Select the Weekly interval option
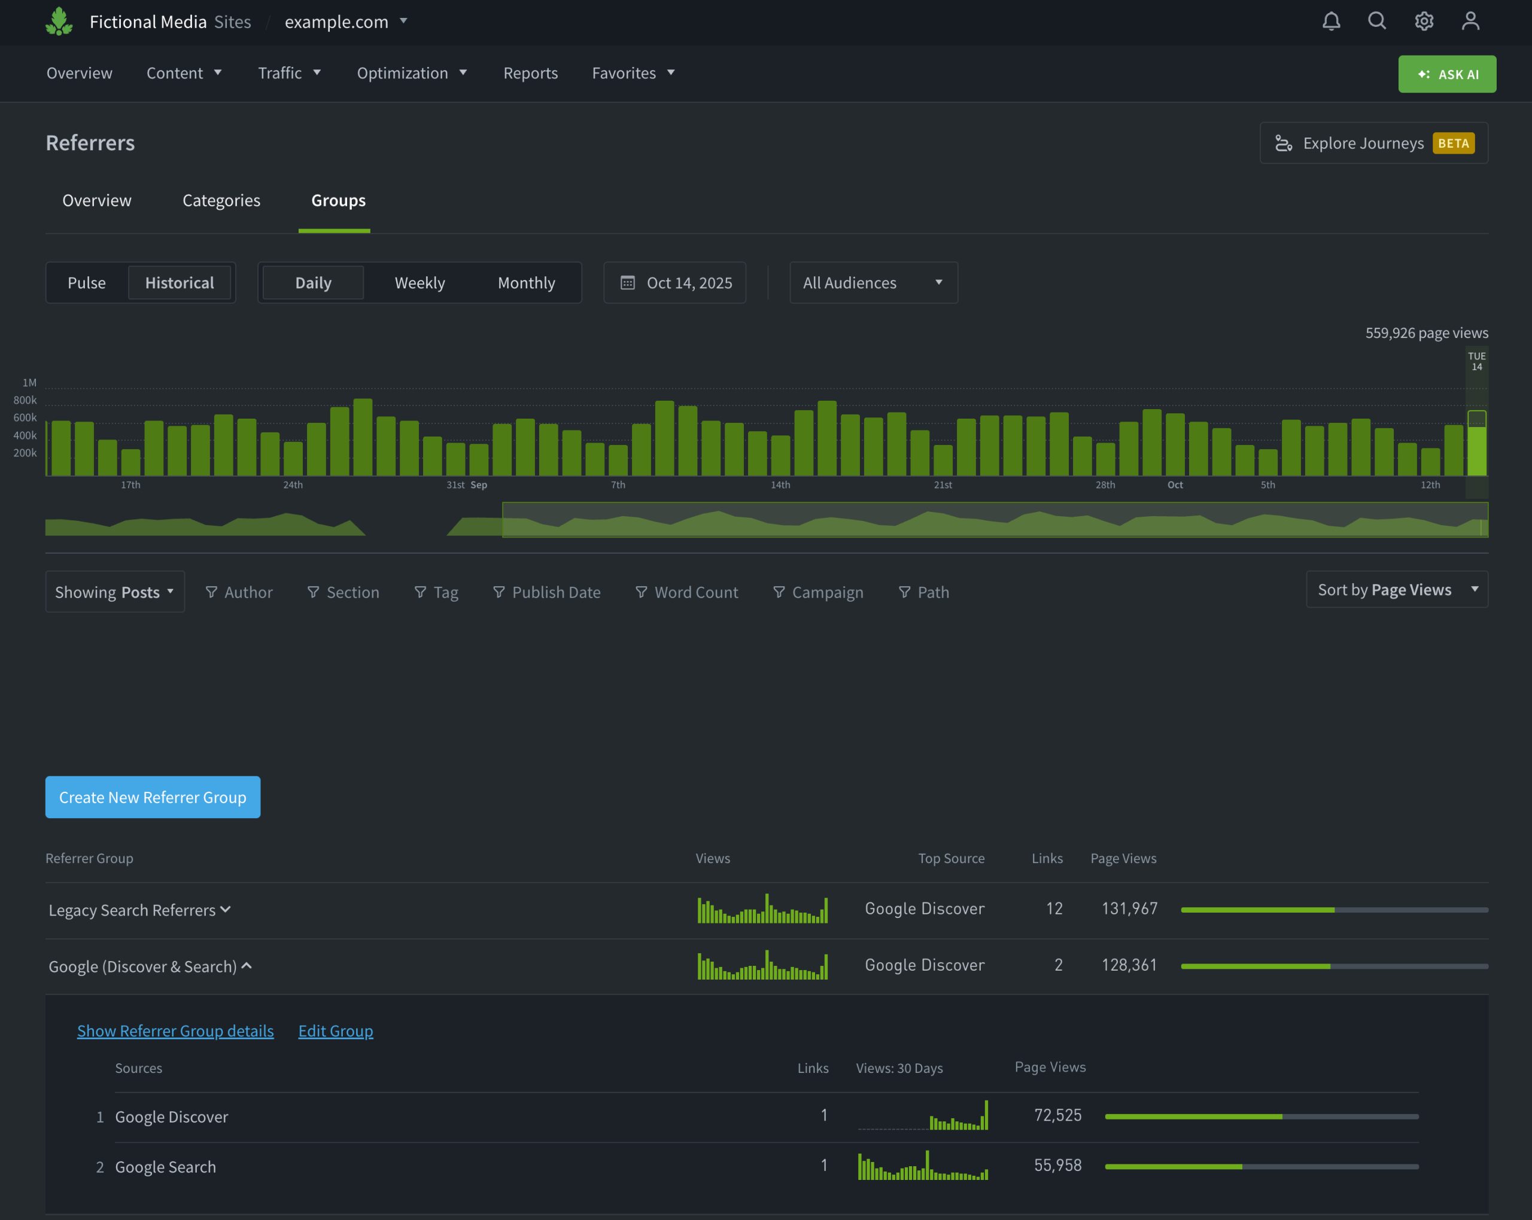Screen dimensions: 1532x1220 pyautogui.click(x=420, y=283)
